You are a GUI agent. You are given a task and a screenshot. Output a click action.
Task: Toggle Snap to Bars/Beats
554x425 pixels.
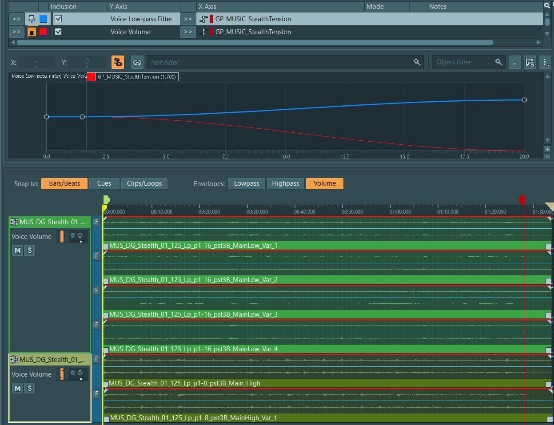click(64, 183)
